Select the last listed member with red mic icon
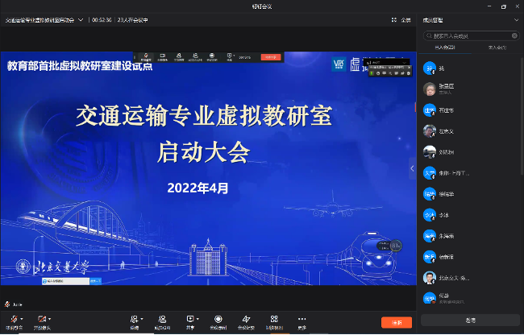524x335 pixels. point(469,298)
